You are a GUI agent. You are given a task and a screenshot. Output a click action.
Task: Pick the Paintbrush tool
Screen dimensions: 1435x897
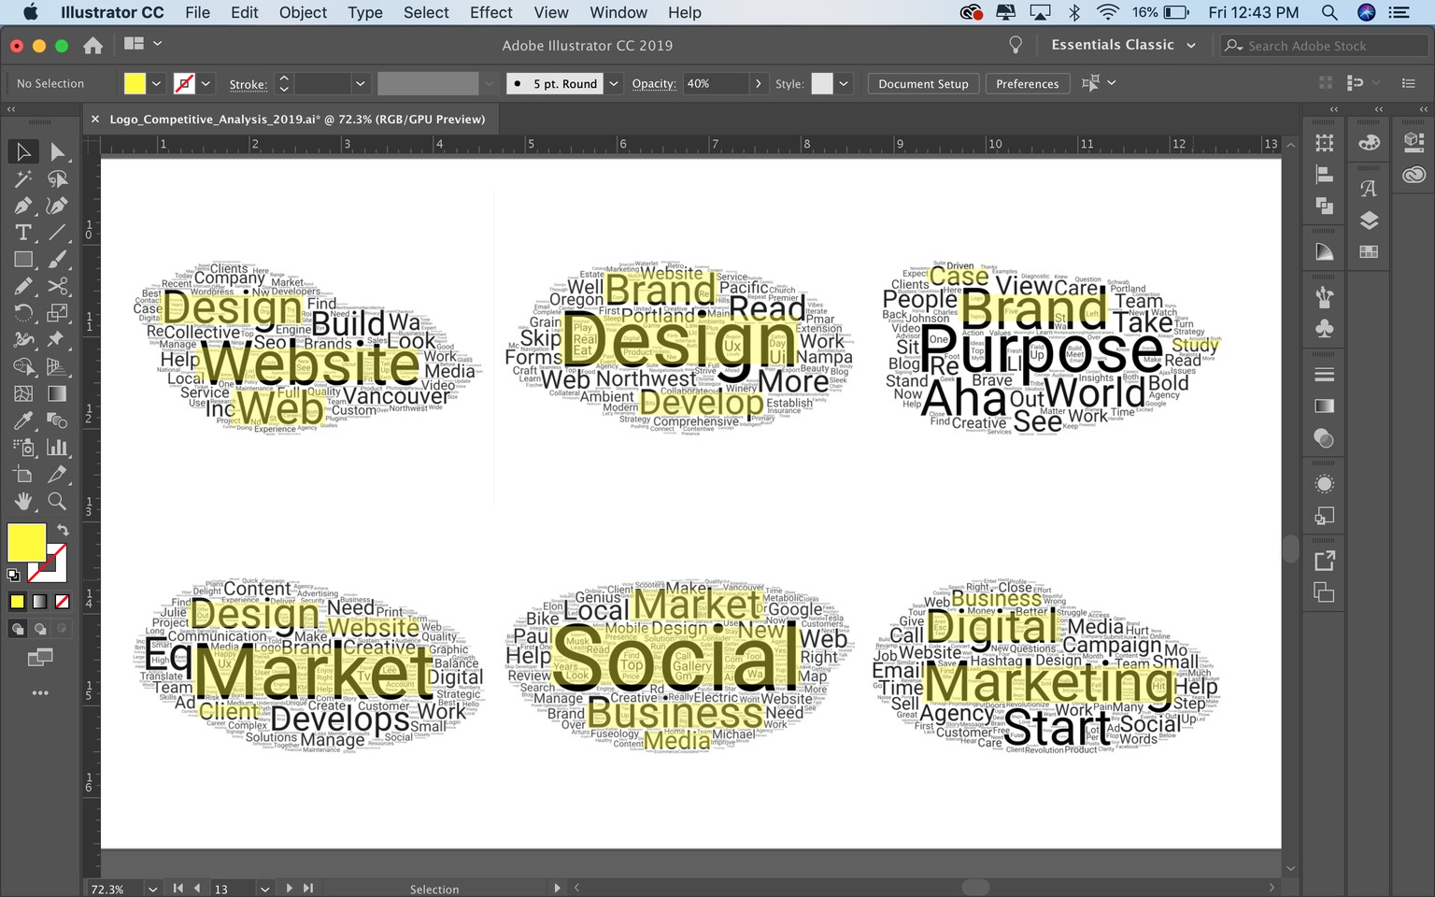[x=57, y=260]
